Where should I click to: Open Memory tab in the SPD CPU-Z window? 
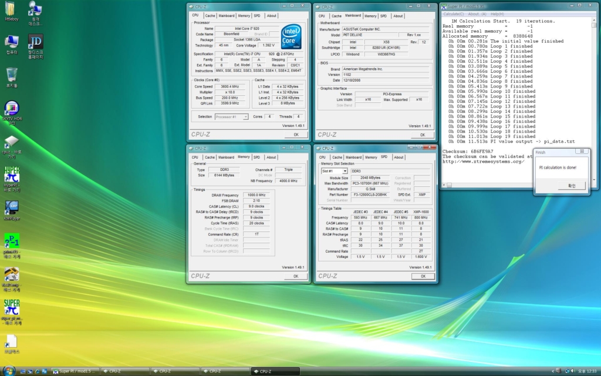click(x=371, y=157)
